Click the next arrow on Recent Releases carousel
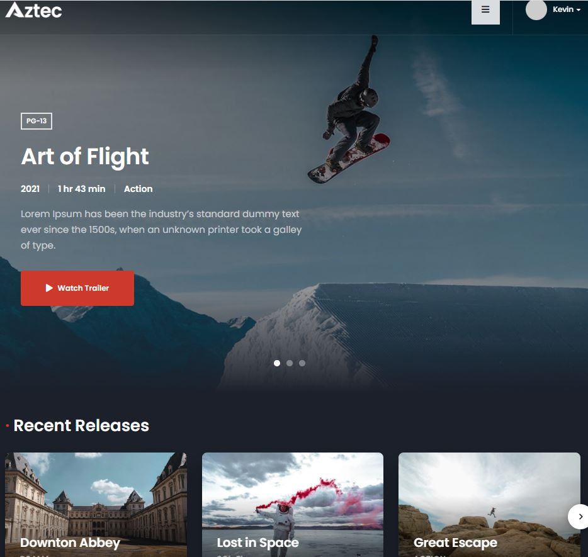The width and height of the screenshot is (588, 557). [x=579, y=517]
